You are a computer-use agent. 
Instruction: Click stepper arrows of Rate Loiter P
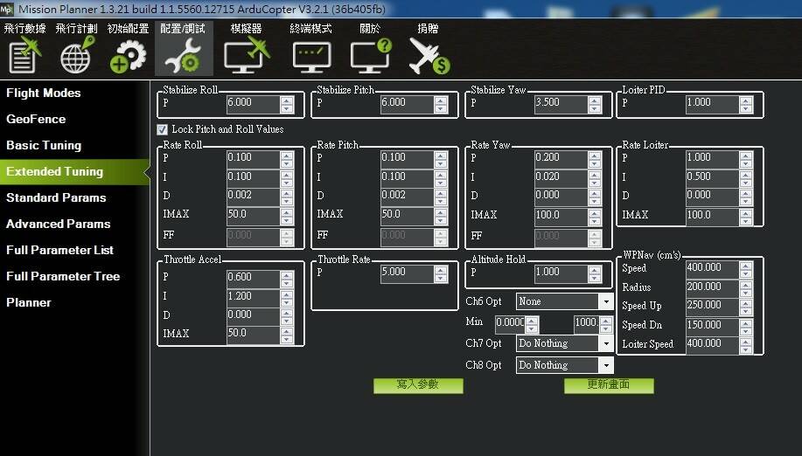tap(746, 159)
